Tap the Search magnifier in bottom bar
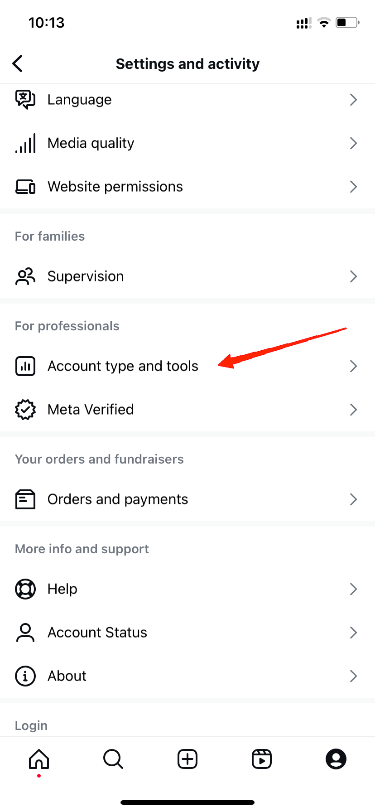375x812 pixels. click(113, 759)
